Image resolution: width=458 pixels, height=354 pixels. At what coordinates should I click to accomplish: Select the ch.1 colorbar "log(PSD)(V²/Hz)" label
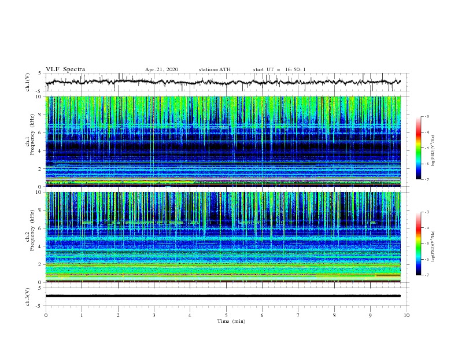[x=433, y=151]
